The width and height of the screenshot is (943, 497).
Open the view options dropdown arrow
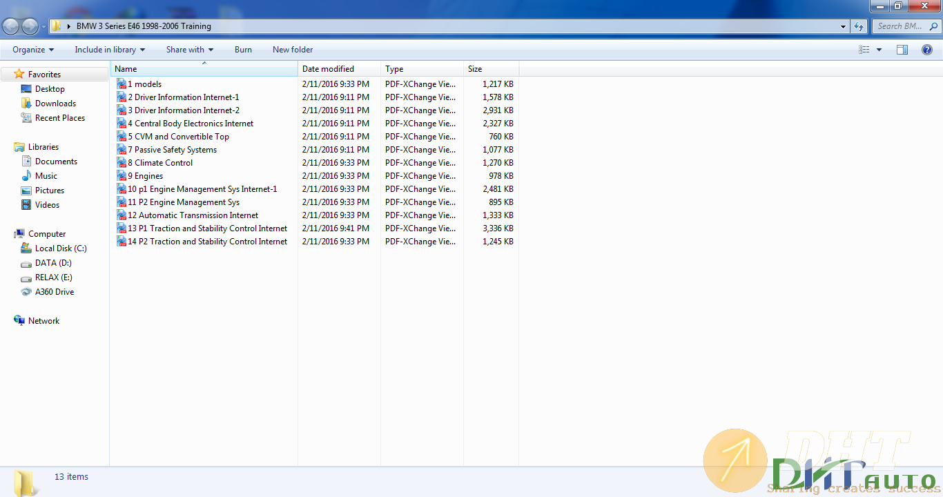click(x=879, y=50)
